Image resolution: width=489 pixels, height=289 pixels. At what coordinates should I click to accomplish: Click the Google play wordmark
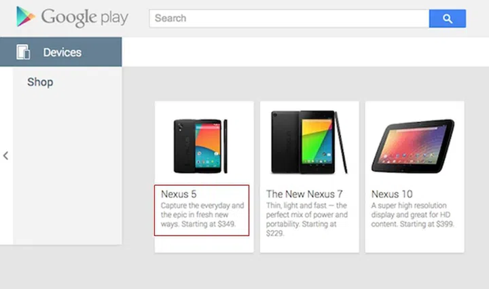[x=84, y=18]
